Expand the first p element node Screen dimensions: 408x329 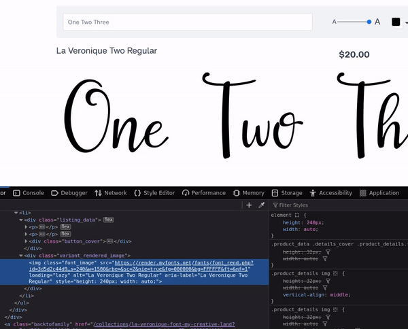coord(26,227)
